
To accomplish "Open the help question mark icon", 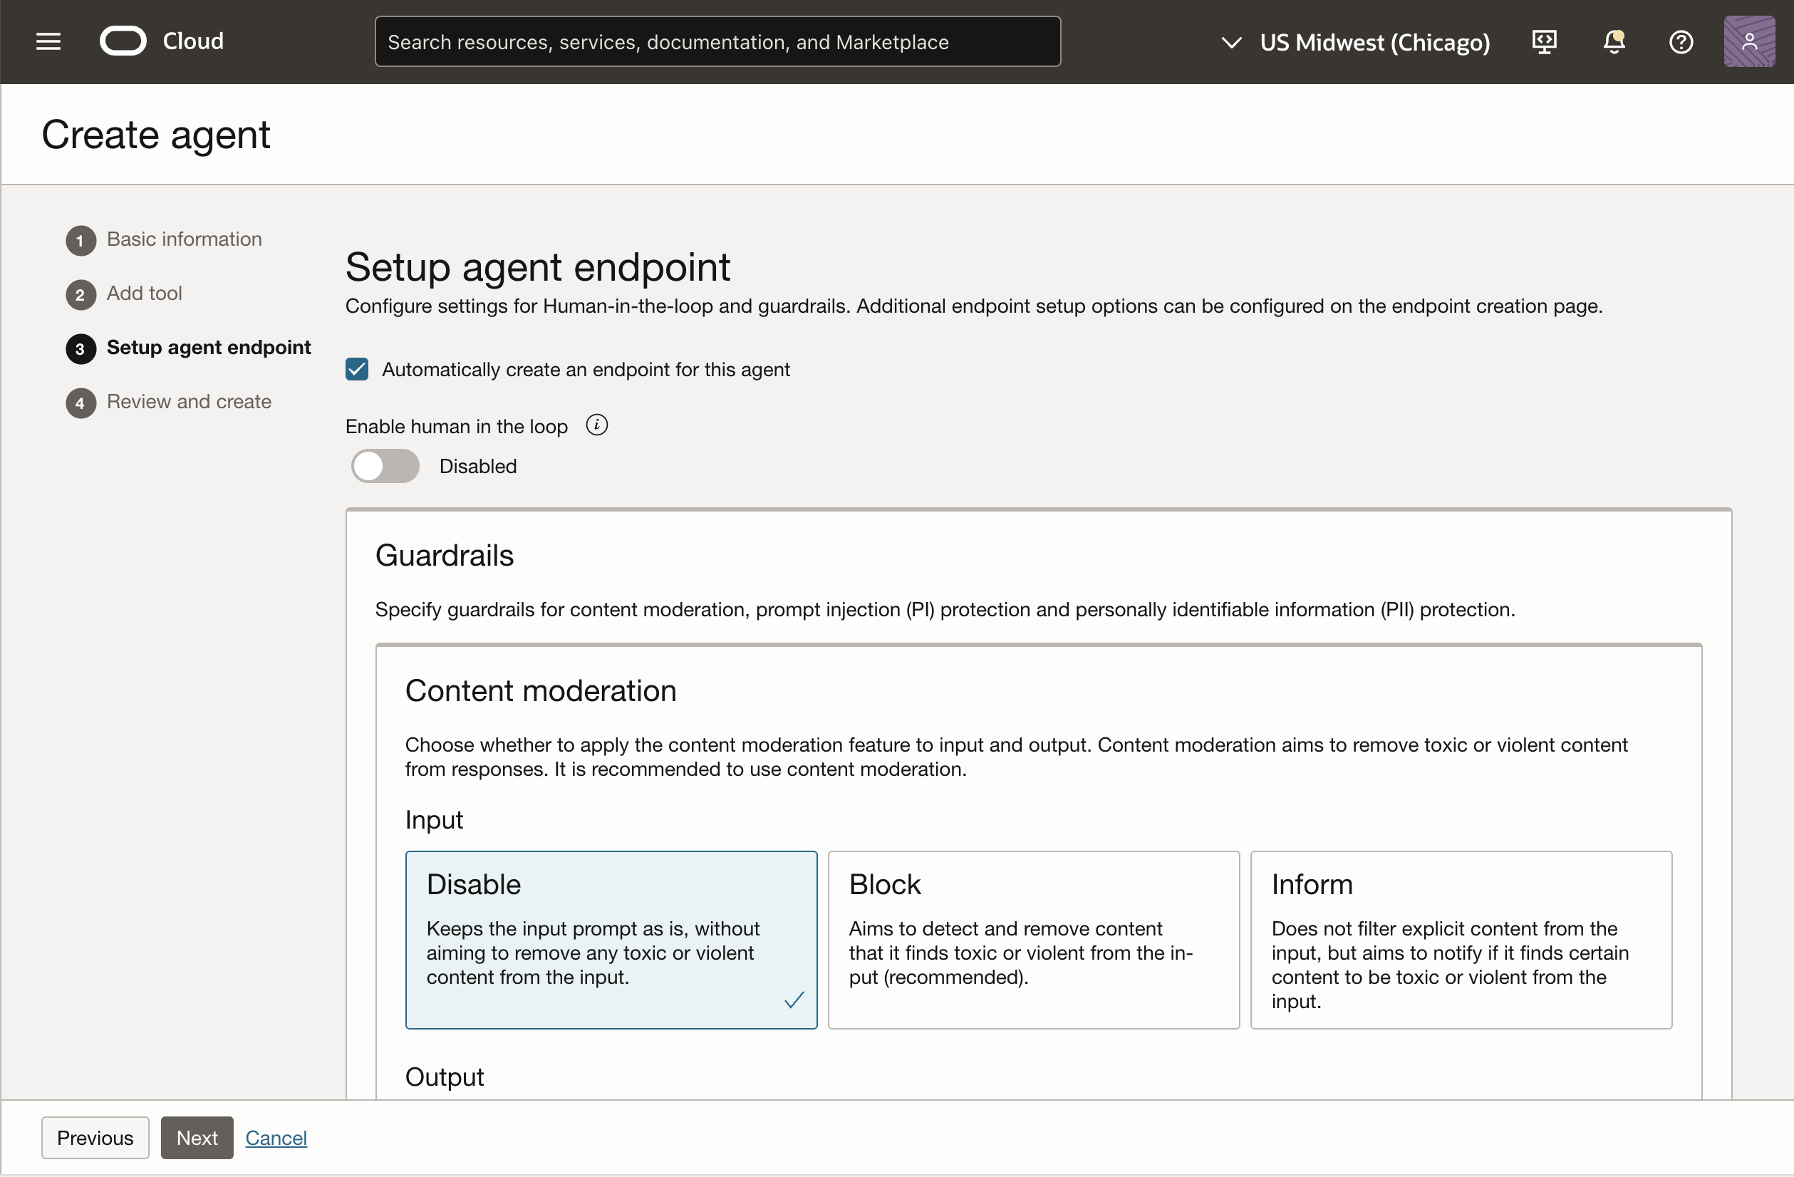I will click(1681, 41).
